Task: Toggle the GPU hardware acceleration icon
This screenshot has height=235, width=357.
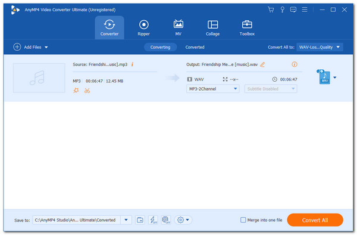Action: 166,220
